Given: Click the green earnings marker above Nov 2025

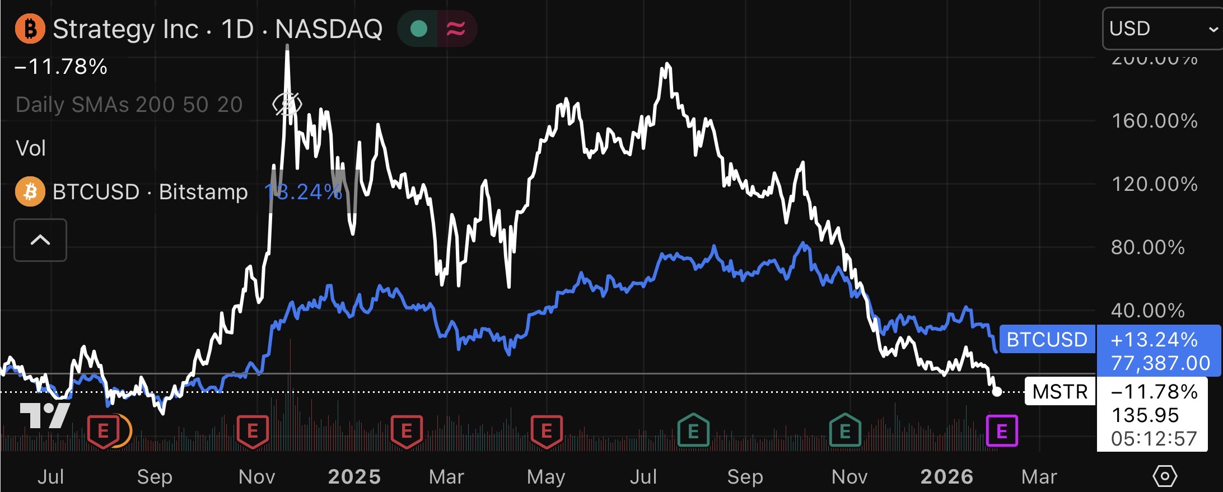Looking at the screenshot, I should point(845,430).
